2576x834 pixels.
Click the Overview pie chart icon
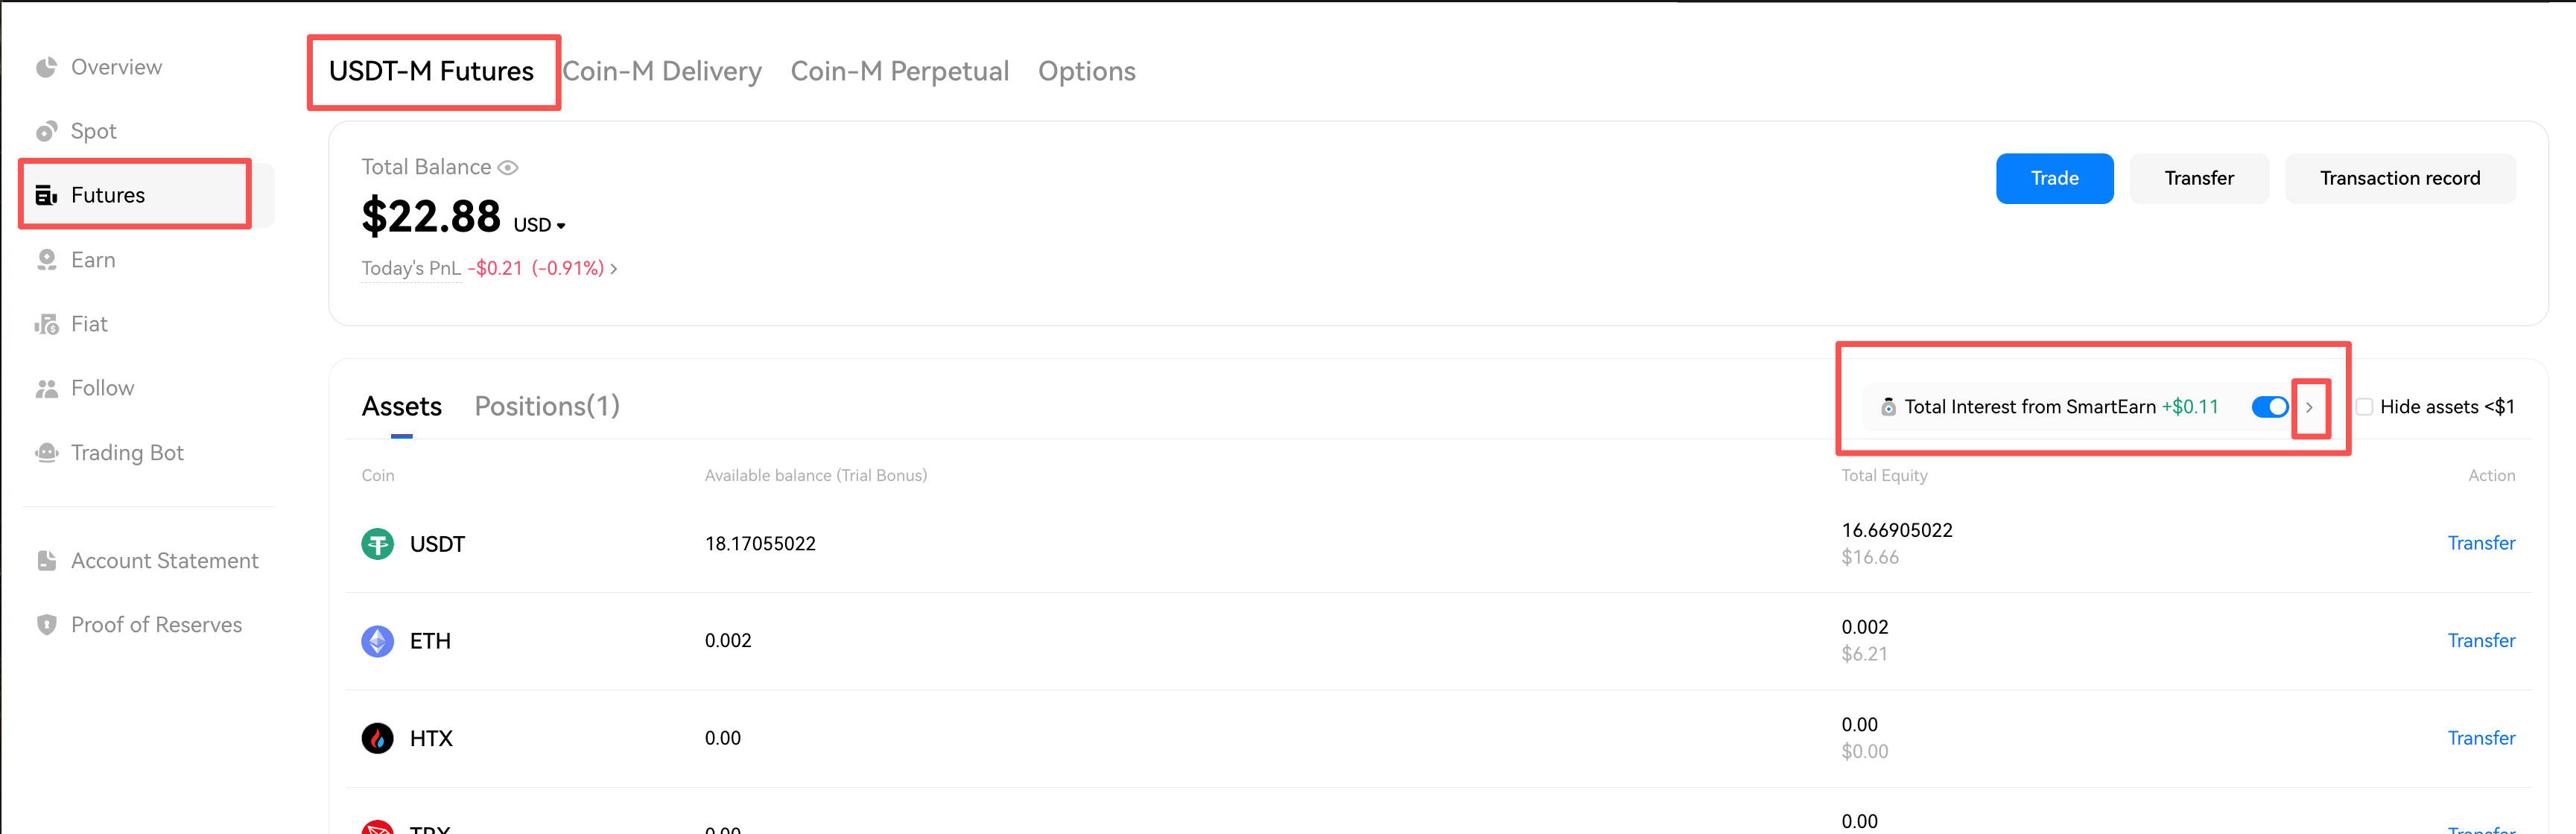(46, 67)
